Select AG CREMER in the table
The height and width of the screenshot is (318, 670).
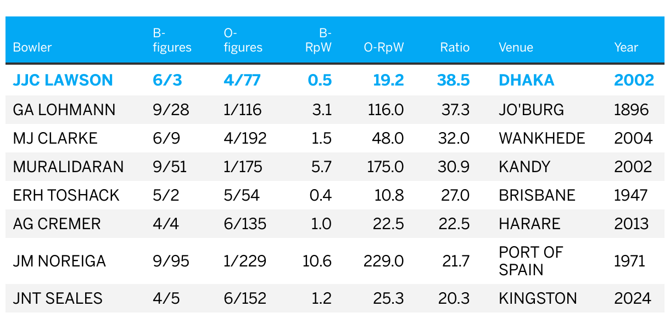pyautogui.click(x=57, y=224)
